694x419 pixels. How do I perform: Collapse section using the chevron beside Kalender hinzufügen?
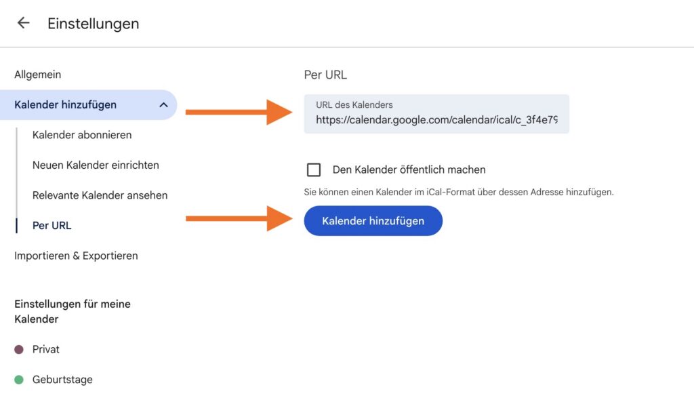point(163,105)
